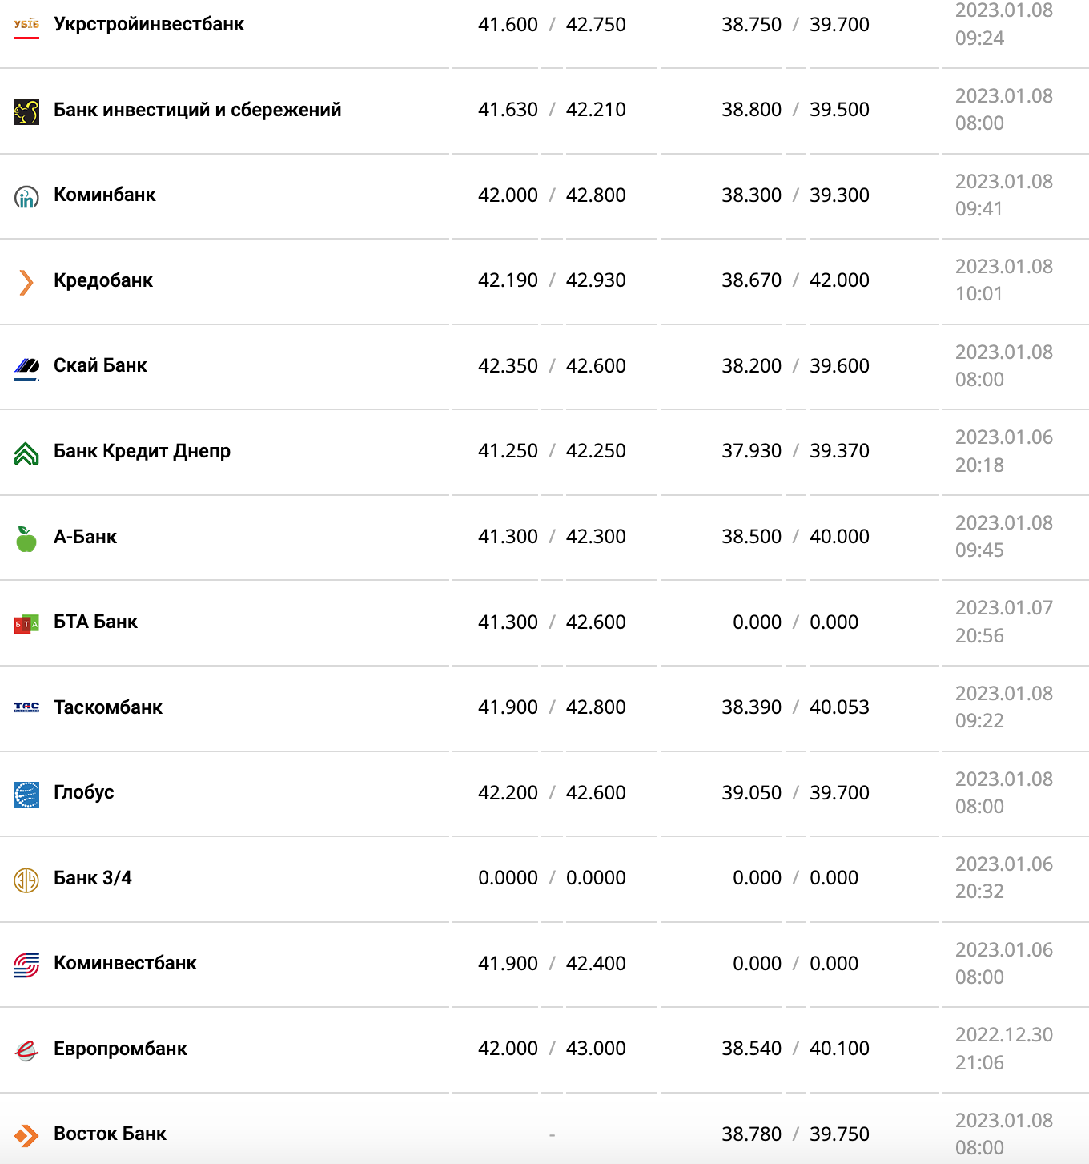Click the green Банк Кредит Днепр icon
This screenshot has height=1164, width=1089.
click(x=26, y=453)
